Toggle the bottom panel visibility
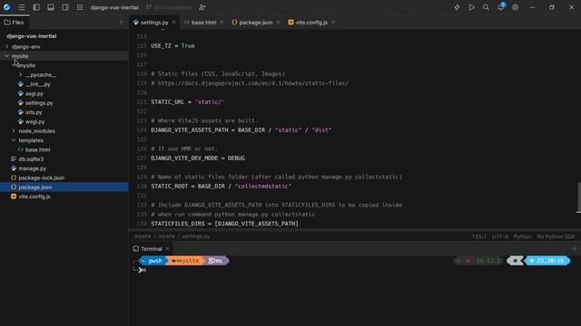The height and width of the screenshot is (326, 581). [x=51, y=7]
